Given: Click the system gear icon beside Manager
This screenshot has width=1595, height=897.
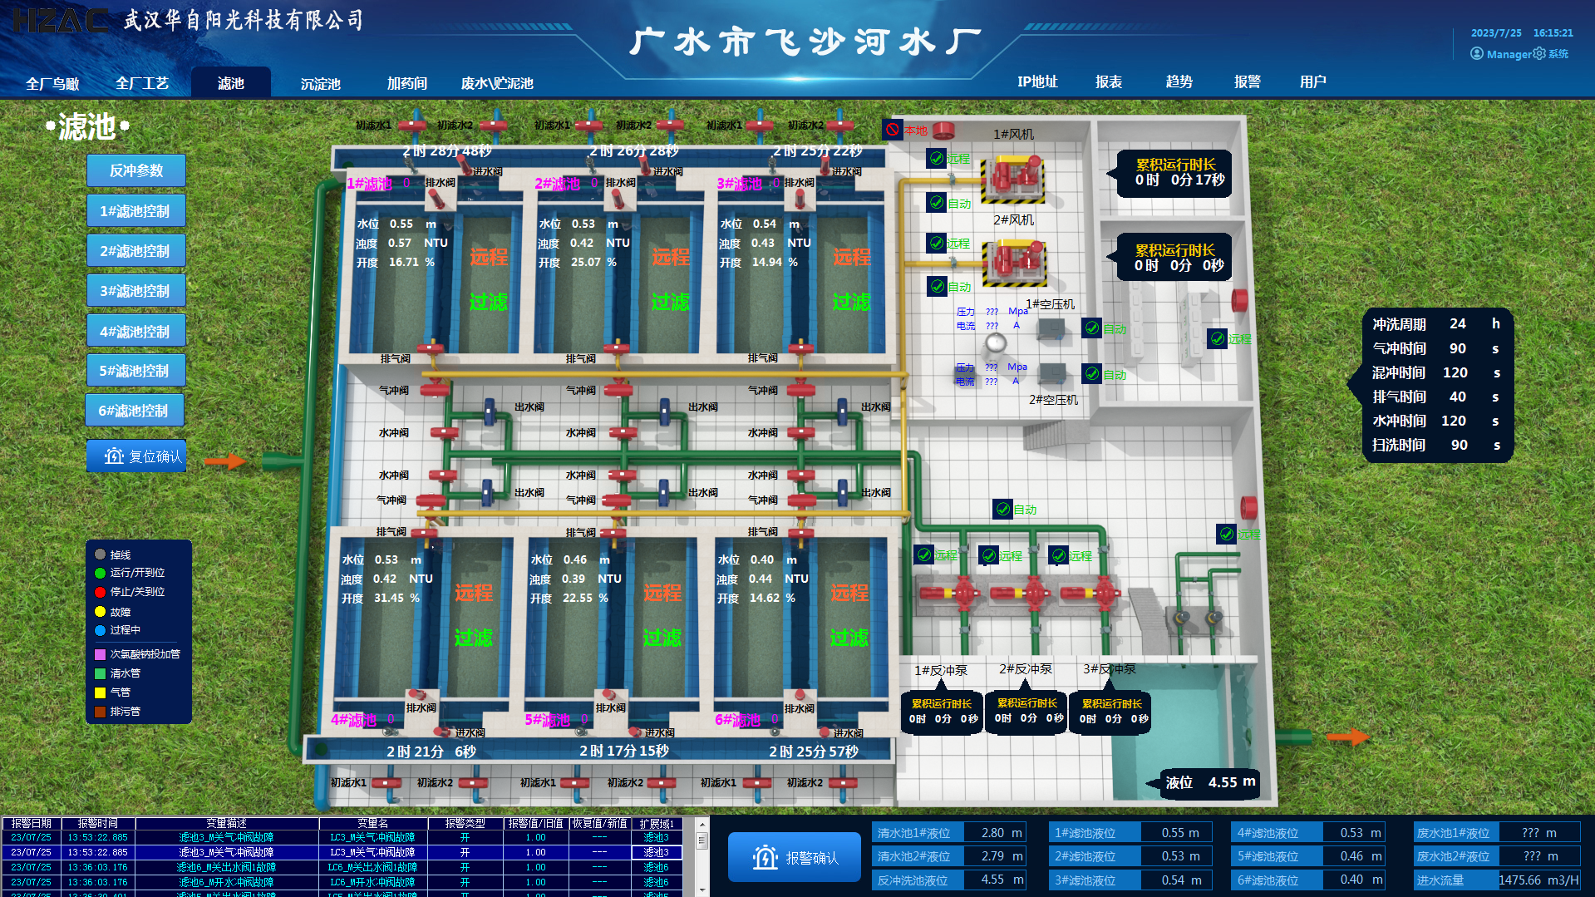Looking at the screenshot, I should [1539, 53].
